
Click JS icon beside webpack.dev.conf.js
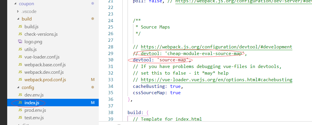point(20,72)
